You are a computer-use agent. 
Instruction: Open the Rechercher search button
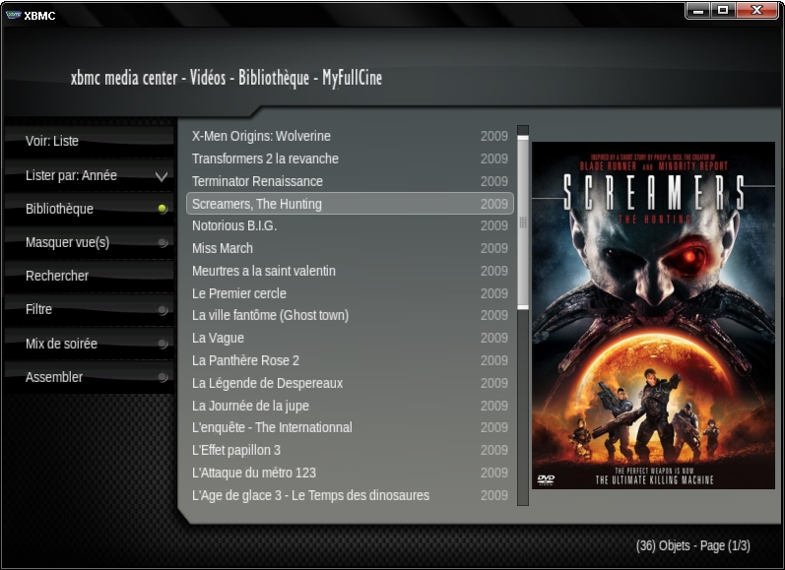tap(90, 276)
